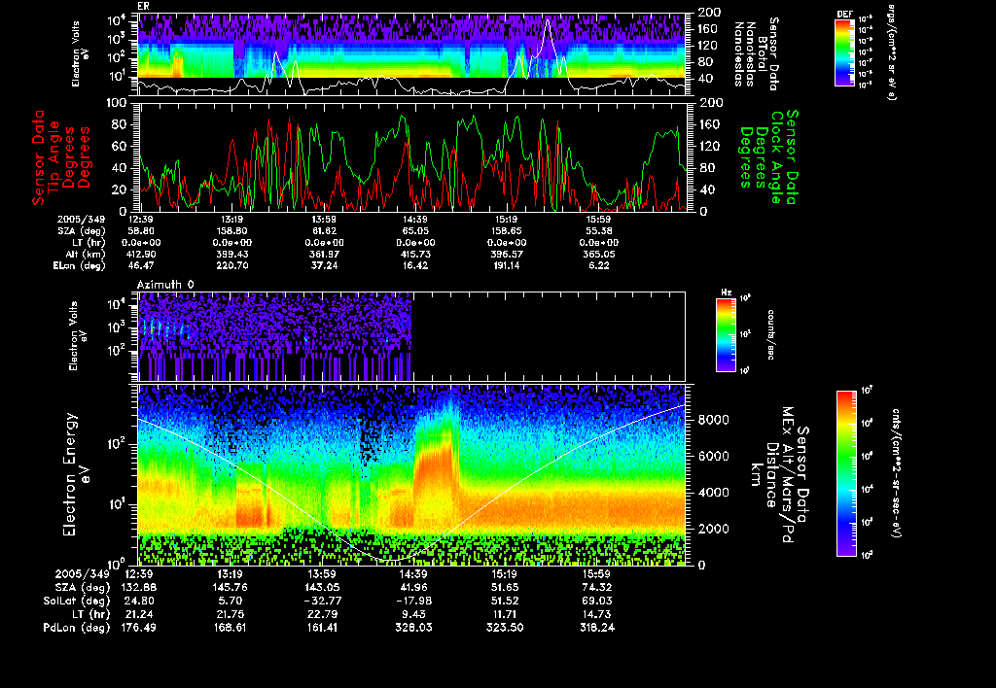Click SolLat value -32.77
The image size is (996, 688).
point(322,602)
